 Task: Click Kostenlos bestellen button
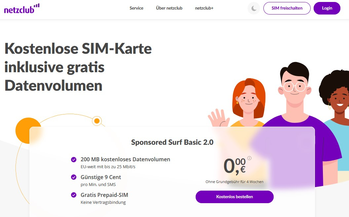tap(235, 197)
